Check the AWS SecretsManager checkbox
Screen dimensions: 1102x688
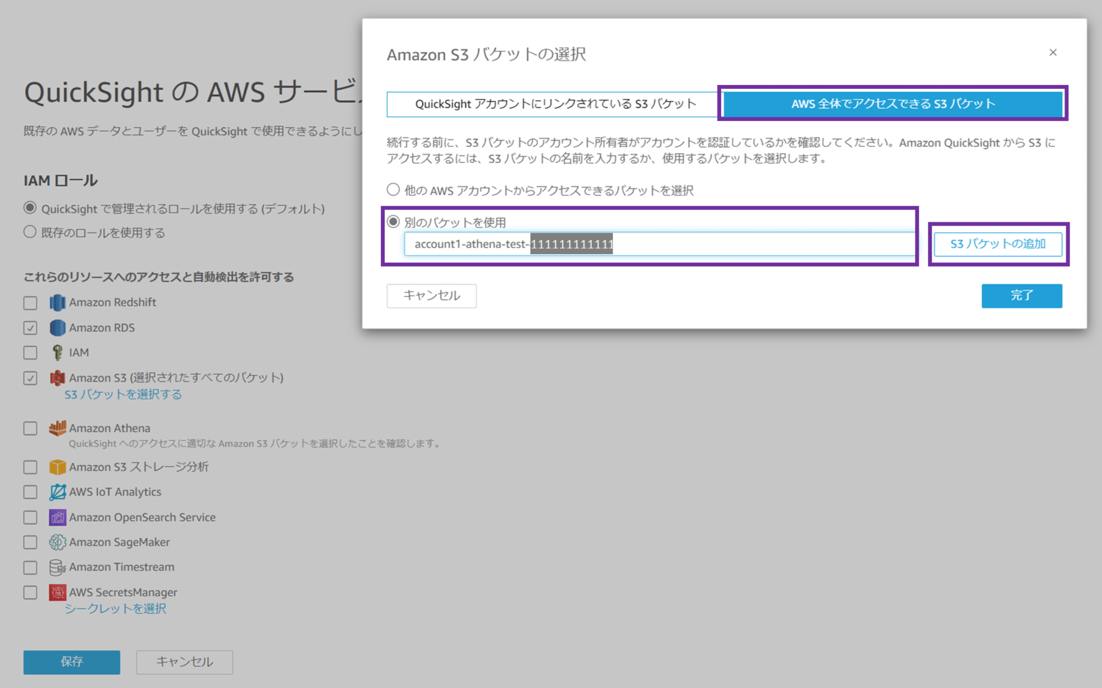tap(30, 593)
